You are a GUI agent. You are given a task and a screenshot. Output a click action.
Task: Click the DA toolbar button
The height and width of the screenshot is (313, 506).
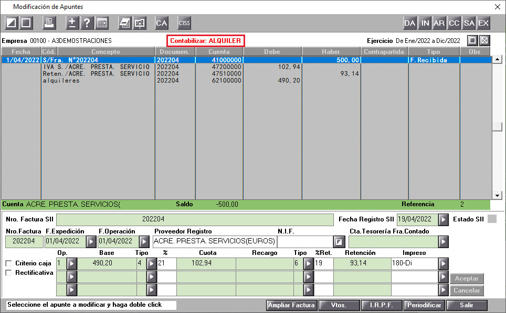point(409,23)
